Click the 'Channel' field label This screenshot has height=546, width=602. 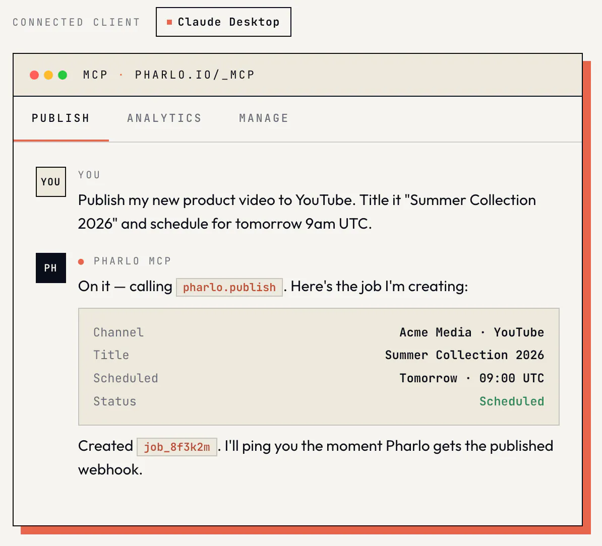point(118,332)
